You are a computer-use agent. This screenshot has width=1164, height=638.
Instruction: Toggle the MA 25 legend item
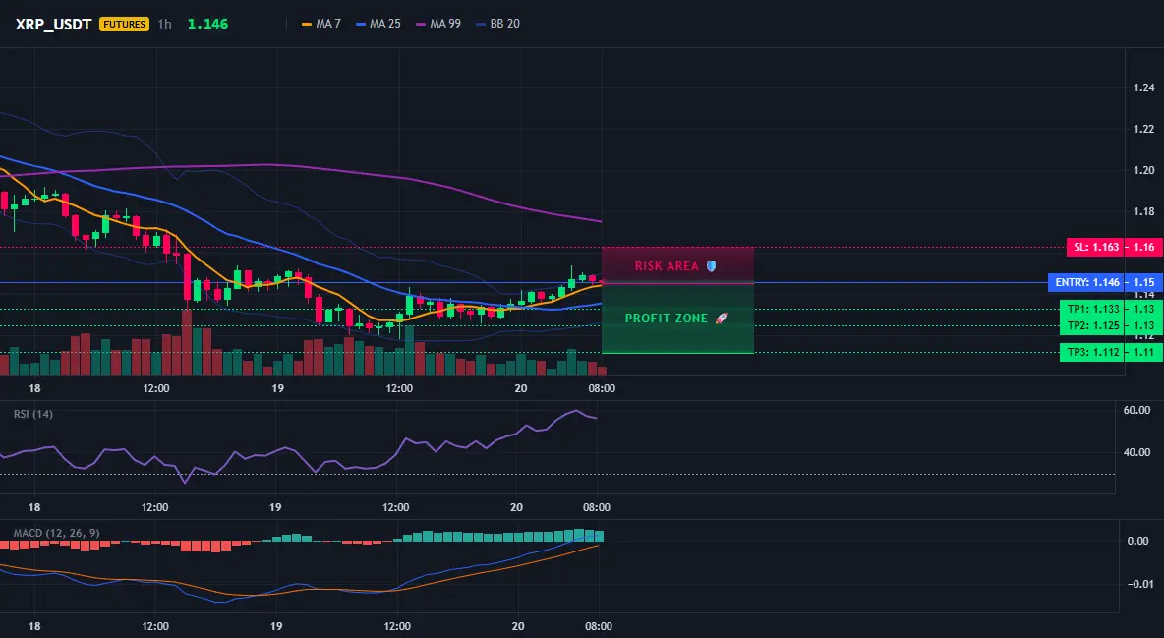378,24
